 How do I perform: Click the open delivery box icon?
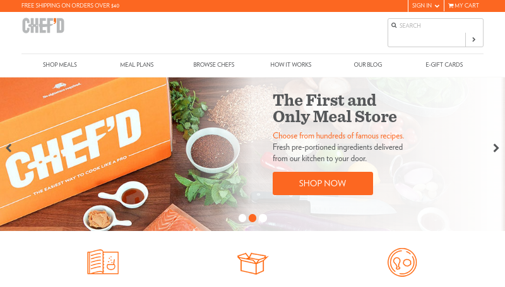252,263
